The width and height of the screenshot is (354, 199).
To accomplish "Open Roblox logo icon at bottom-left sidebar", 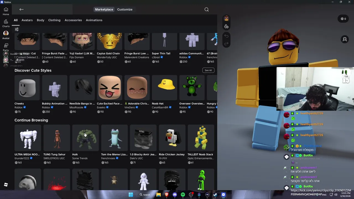I will tap(6, 185).
